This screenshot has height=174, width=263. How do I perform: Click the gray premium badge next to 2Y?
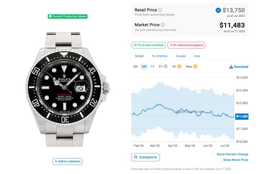(166, 66)
